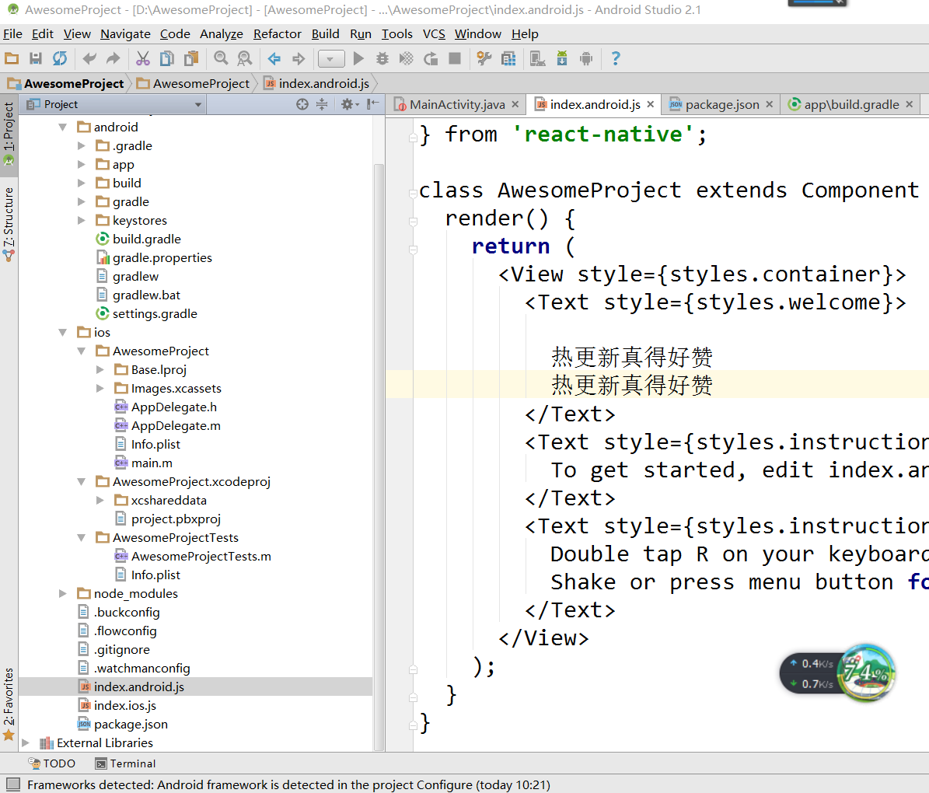
Task: Expand the node_modules folder
Action: pyautogui.click(x=63, y=594)
